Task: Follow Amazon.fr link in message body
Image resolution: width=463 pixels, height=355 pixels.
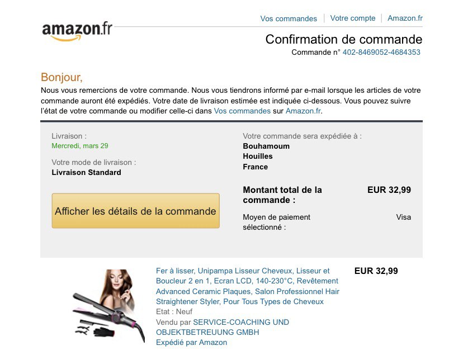Action: pos(303,111)
